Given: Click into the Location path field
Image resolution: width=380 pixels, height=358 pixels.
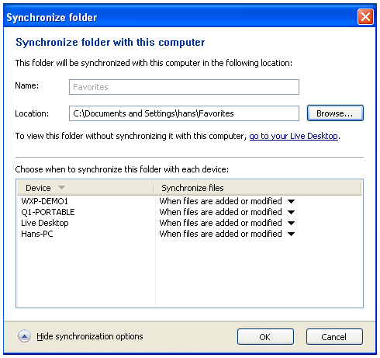Looking at the screenshot, I should tap(184, 113).
